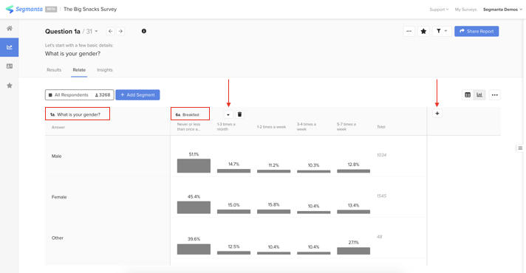This screenshot has height=273, width=526.
Task: Click the Other 27.1% bar
Action: pos(354,251)
